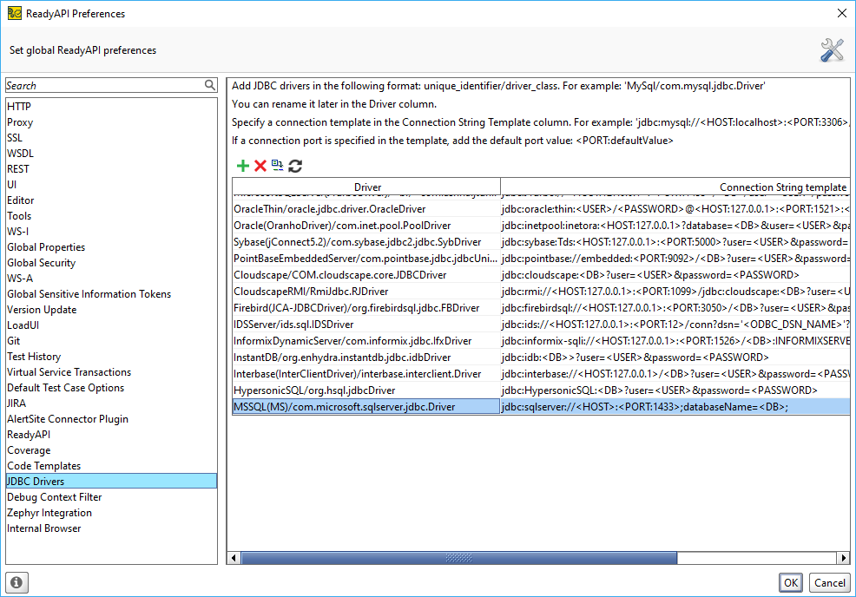Click the jdbc:oracle:thin connection string cell
Viewport: 856px width, 597px height.
[675, 209]
